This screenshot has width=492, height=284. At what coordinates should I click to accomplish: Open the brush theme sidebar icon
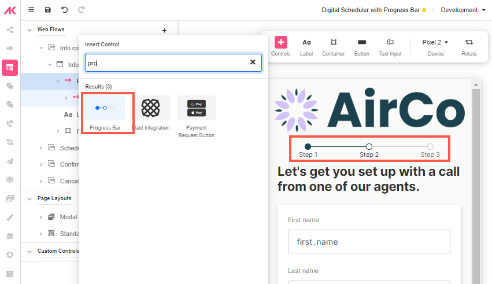click(10, 217)
